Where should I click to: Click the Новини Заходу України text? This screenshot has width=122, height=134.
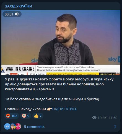[25, 109]
